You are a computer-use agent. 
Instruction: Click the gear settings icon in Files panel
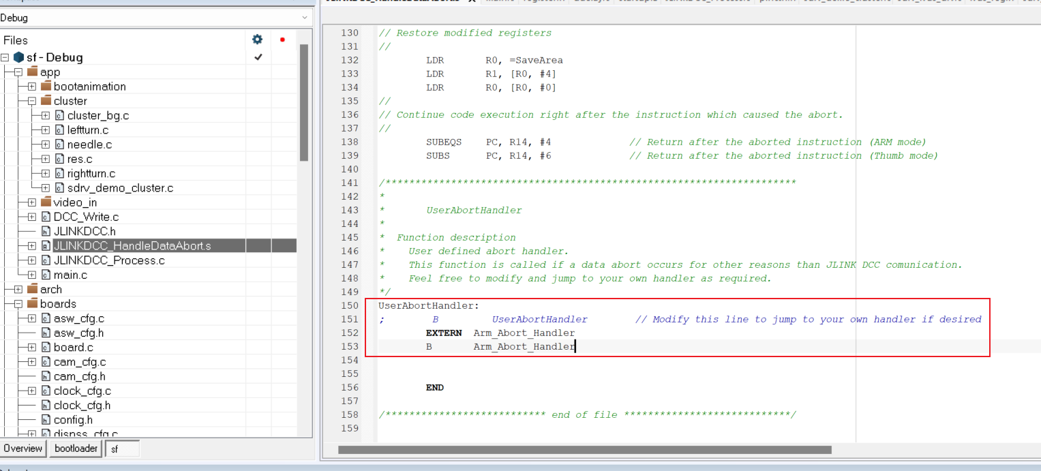pos(258,39)
